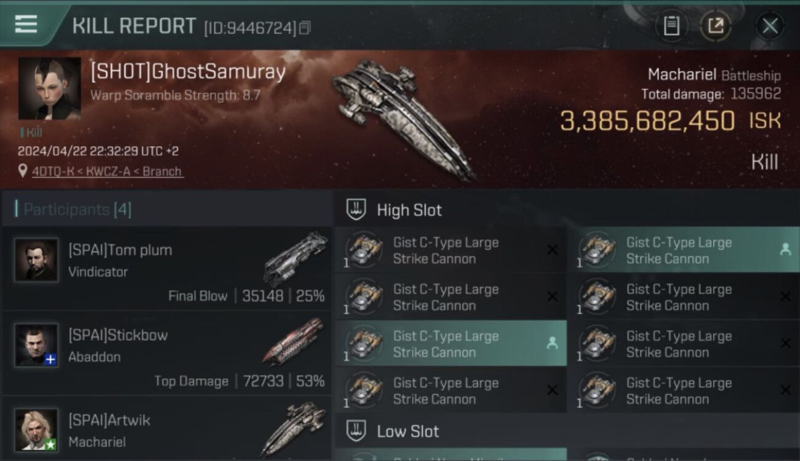800x461 pixels.
Task: Copy the kill report ID
Action: point(305,28)
